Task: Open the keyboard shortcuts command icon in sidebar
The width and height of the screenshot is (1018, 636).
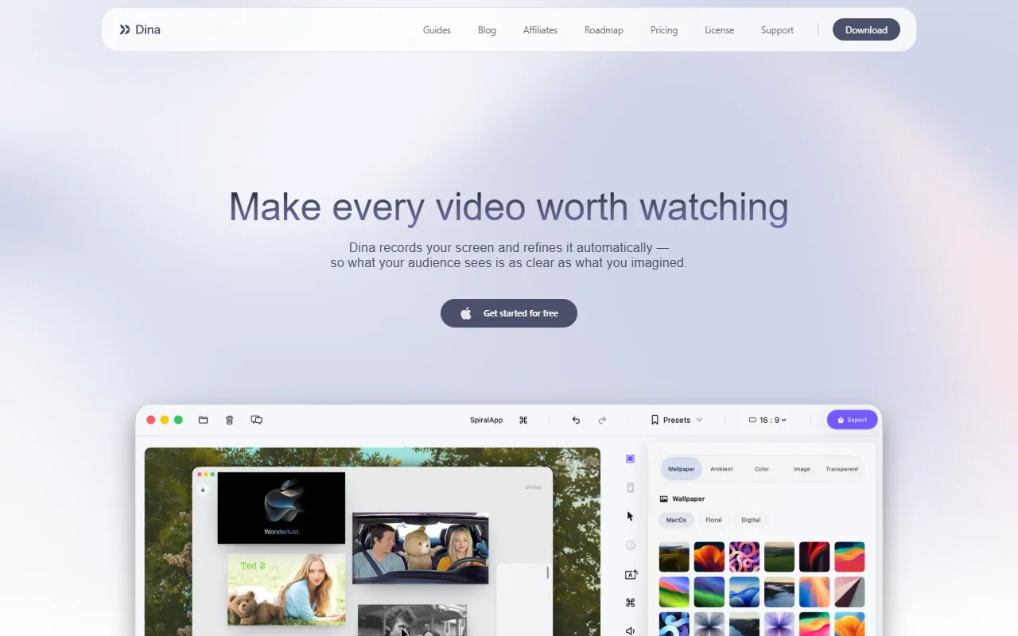Action: [630, 603]
